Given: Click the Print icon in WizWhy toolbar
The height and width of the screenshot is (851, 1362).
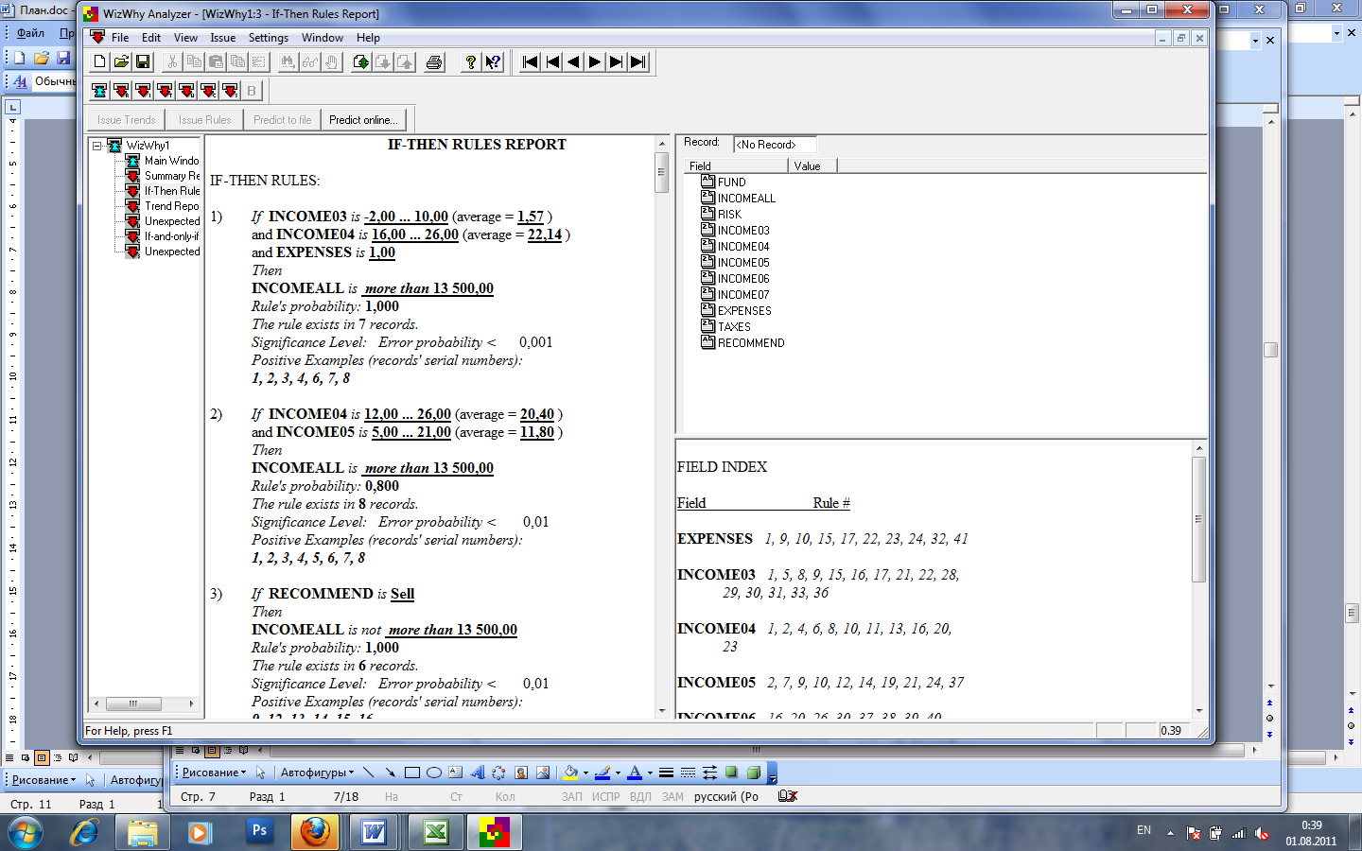Looking at the screenshot, I should click(434, 62).
